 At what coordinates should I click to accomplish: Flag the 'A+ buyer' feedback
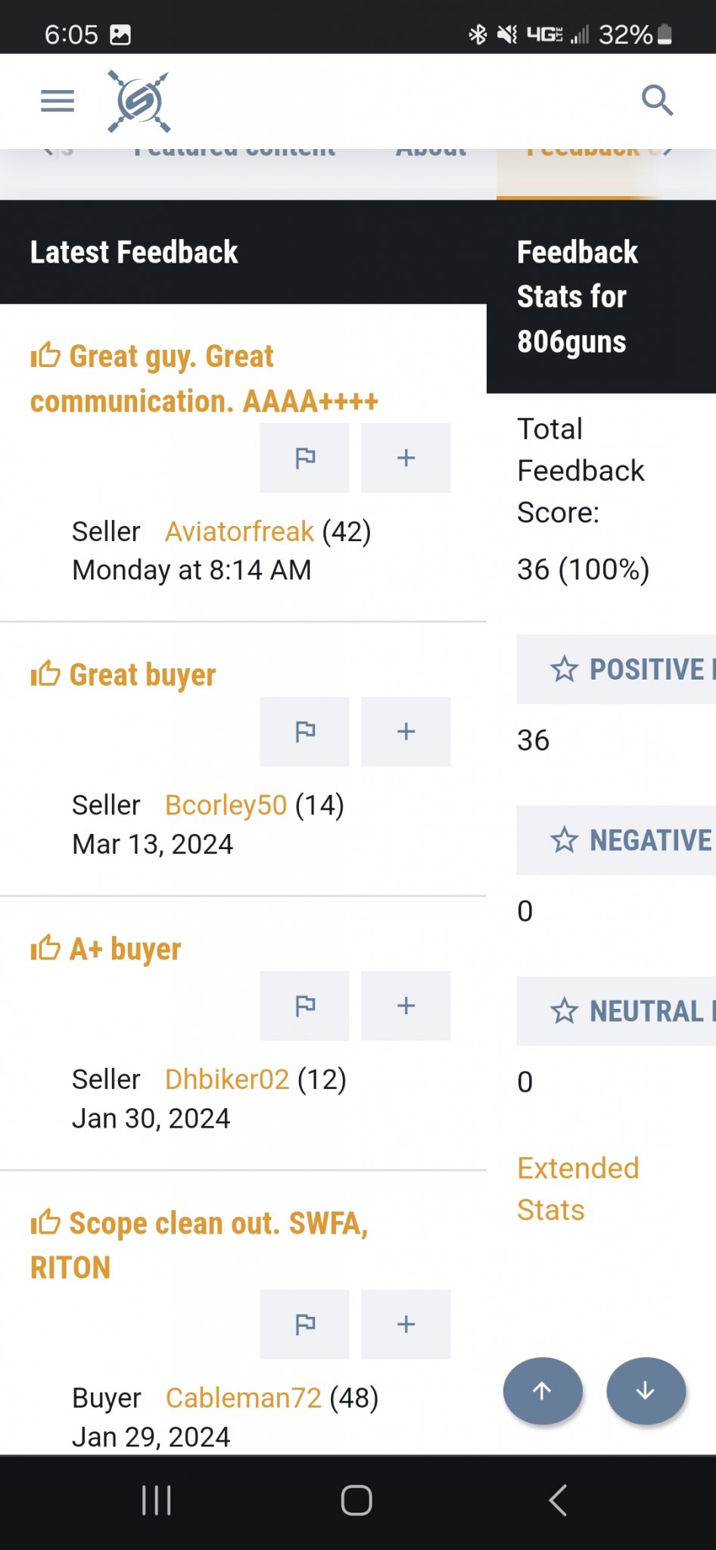(304, 1005)
